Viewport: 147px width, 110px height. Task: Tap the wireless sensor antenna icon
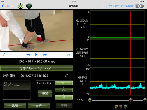pos(20,6)
